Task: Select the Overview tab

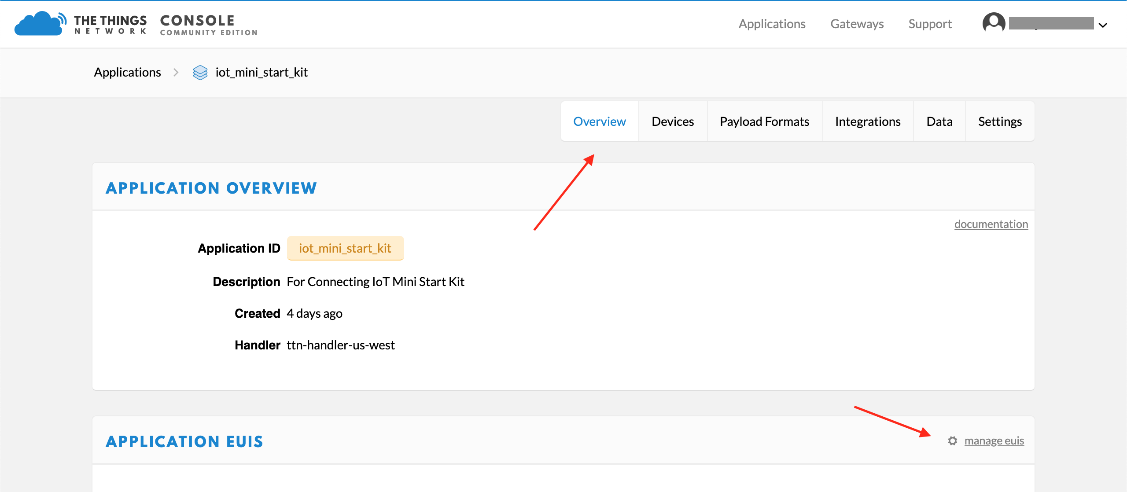Action: pos(600,121)
